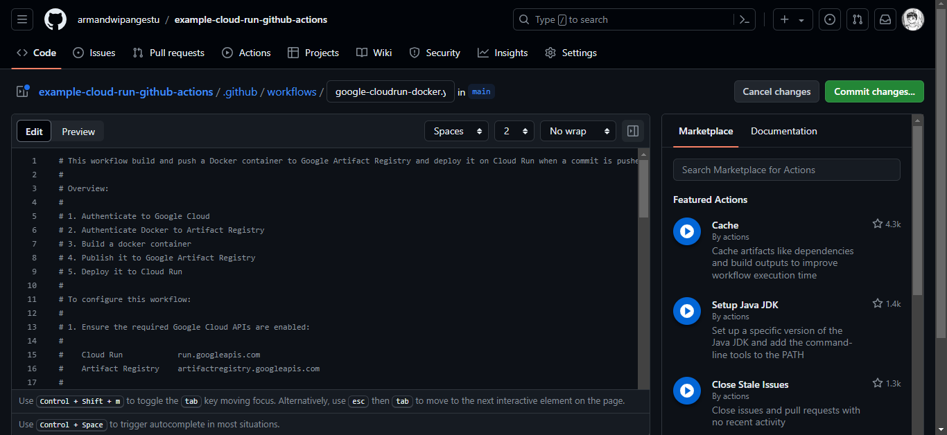The height and width of the screenshot is (435, 947).
Task: Open your notifications inbox
Action: [x=885, y=19]
